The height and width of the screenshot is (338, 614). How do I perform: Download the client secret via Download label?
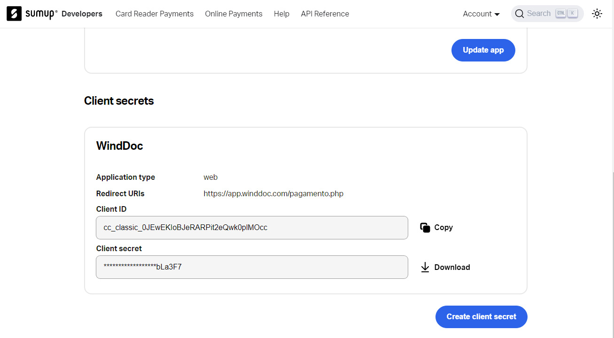click(452, 267)
